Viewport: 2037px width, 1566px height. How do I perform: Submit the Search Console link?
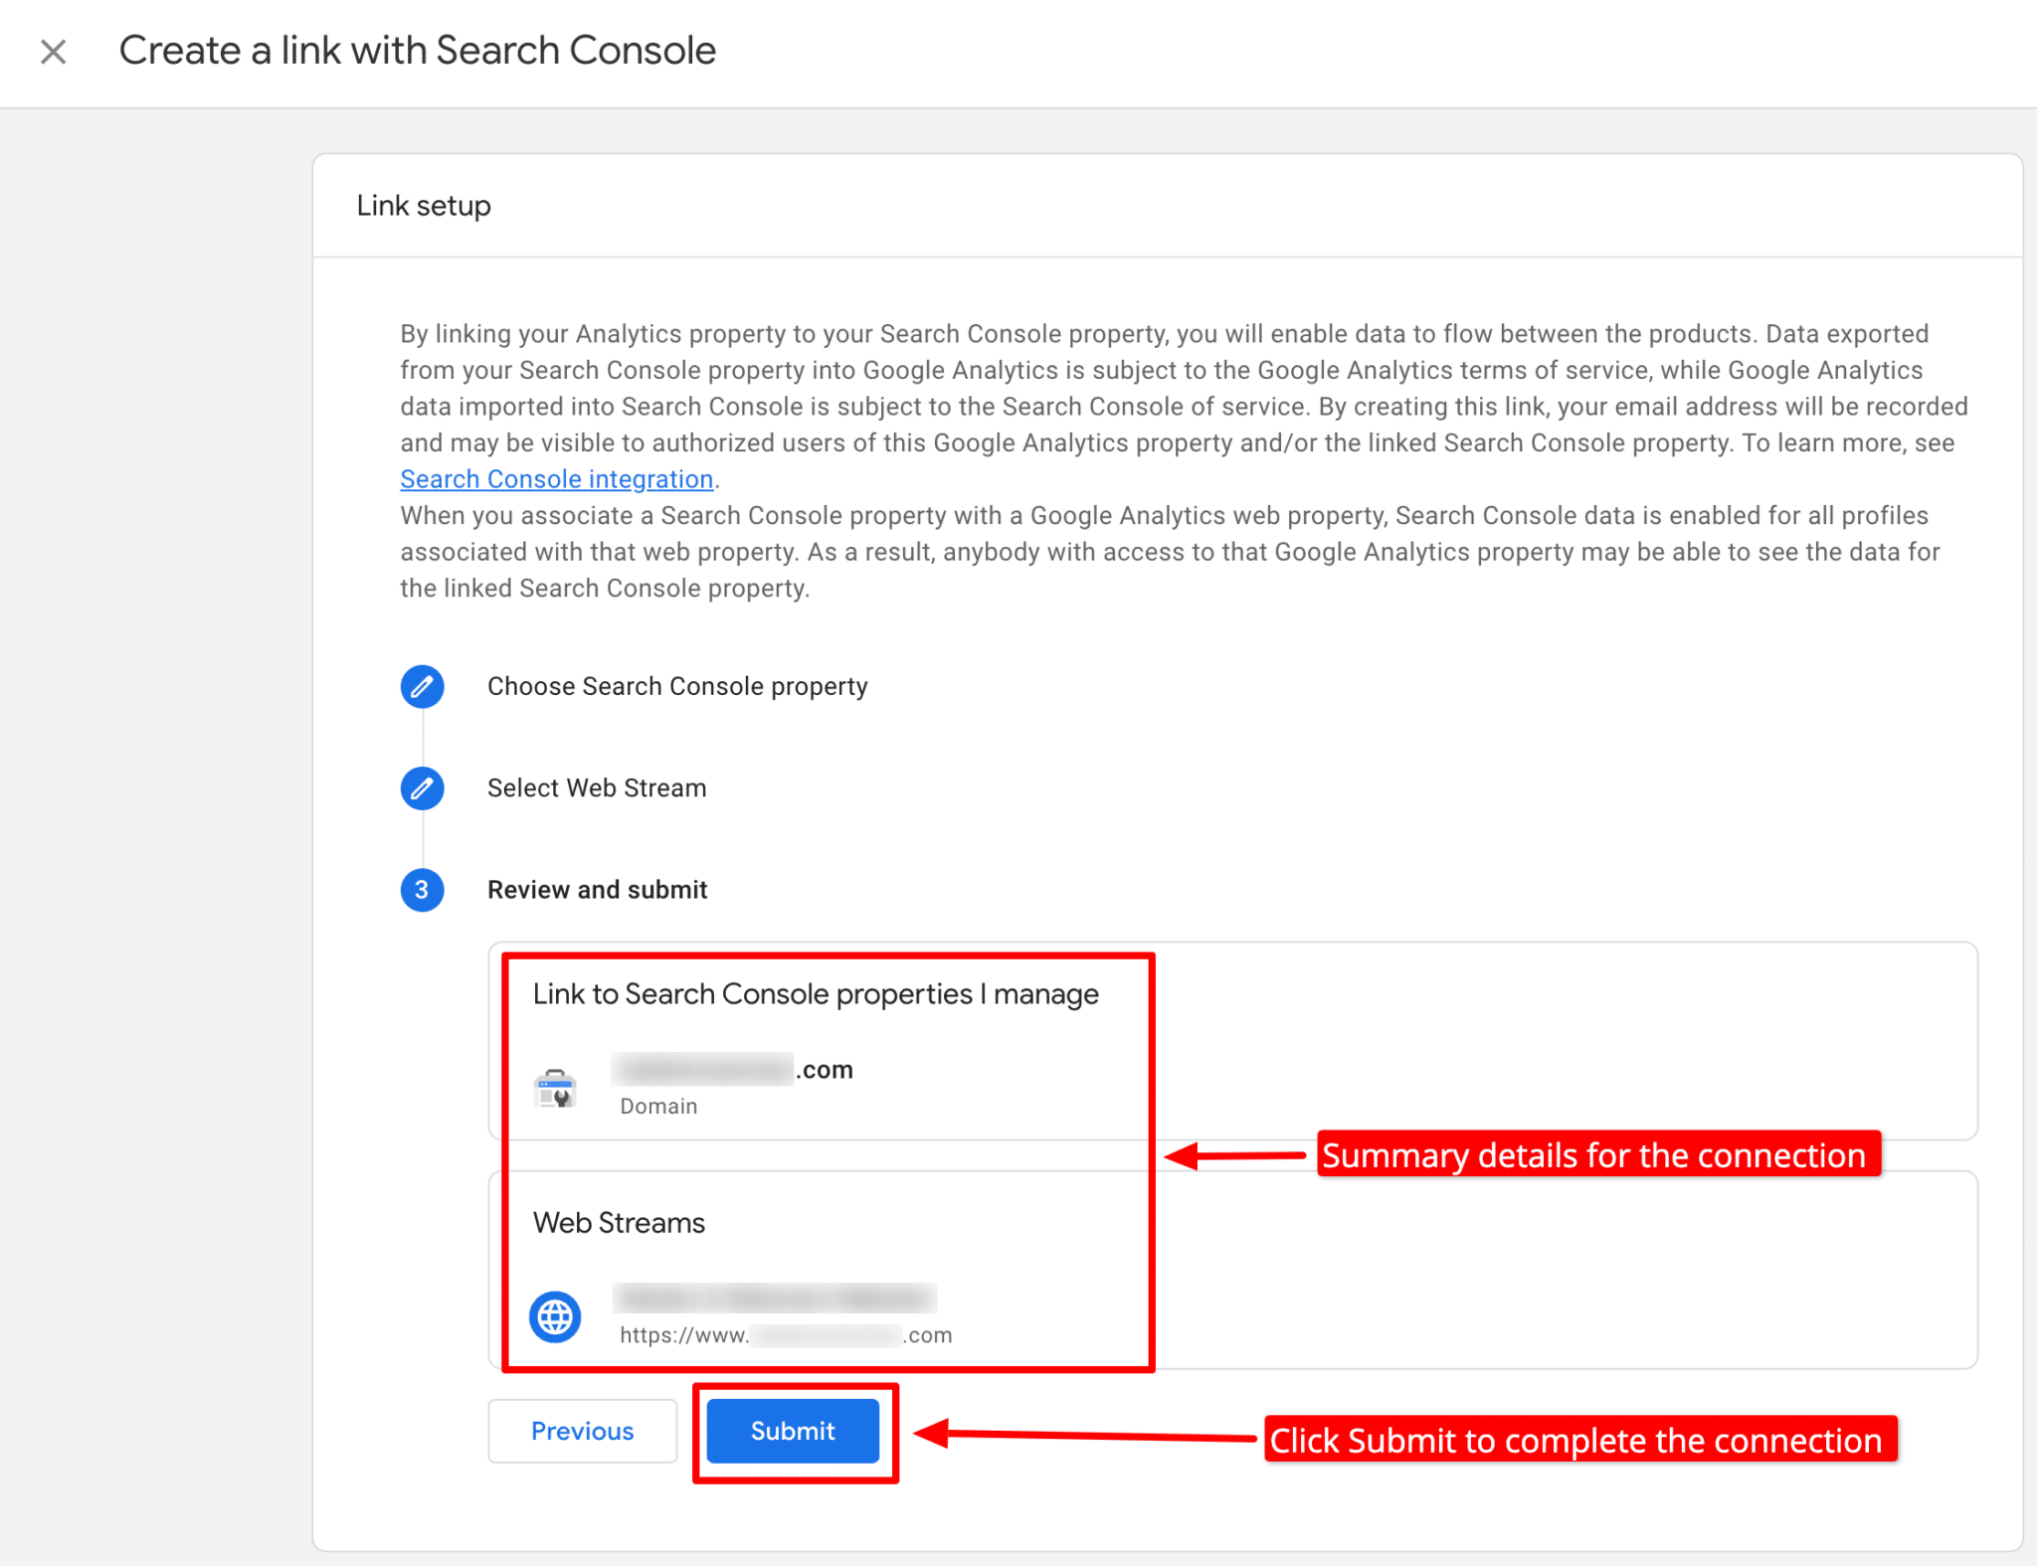[x=793, y=1431]
